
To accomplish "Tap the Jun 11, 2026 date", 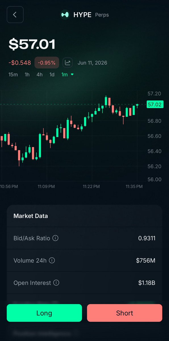I will point(92,63).
